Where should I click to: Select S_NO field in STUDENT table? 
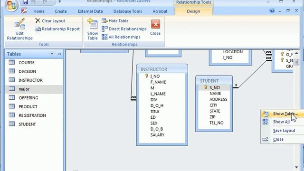[214, 87]
